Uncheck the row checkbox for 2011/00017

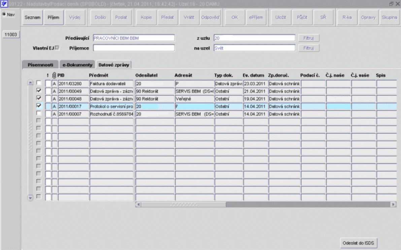pos(39,106)
